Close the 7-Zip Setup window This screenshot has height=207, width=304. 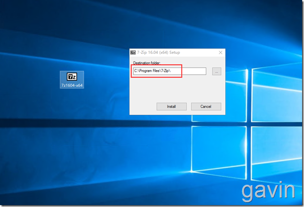(220, 52)
